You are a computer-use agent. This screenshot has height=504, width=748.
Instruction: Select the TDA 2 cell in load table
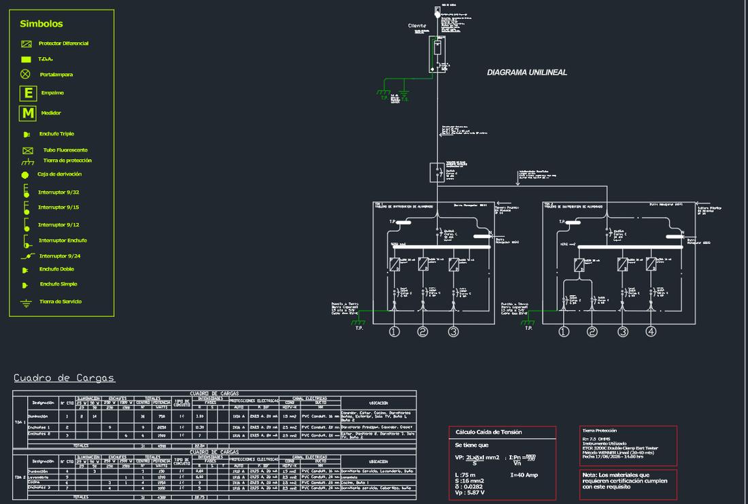tap(20, 477)
